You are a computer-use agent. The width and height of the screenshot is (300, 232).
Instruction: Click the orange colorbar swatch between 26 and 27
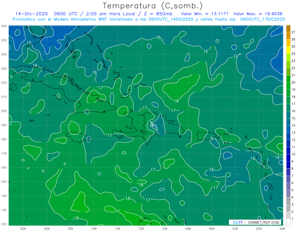coord(288,36)
